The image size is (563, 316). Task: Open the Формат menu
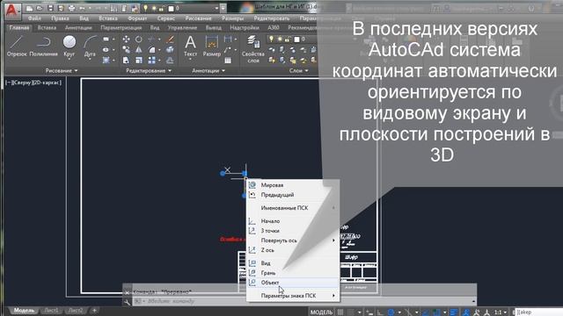pyautogui.click(x=137, y=18)
